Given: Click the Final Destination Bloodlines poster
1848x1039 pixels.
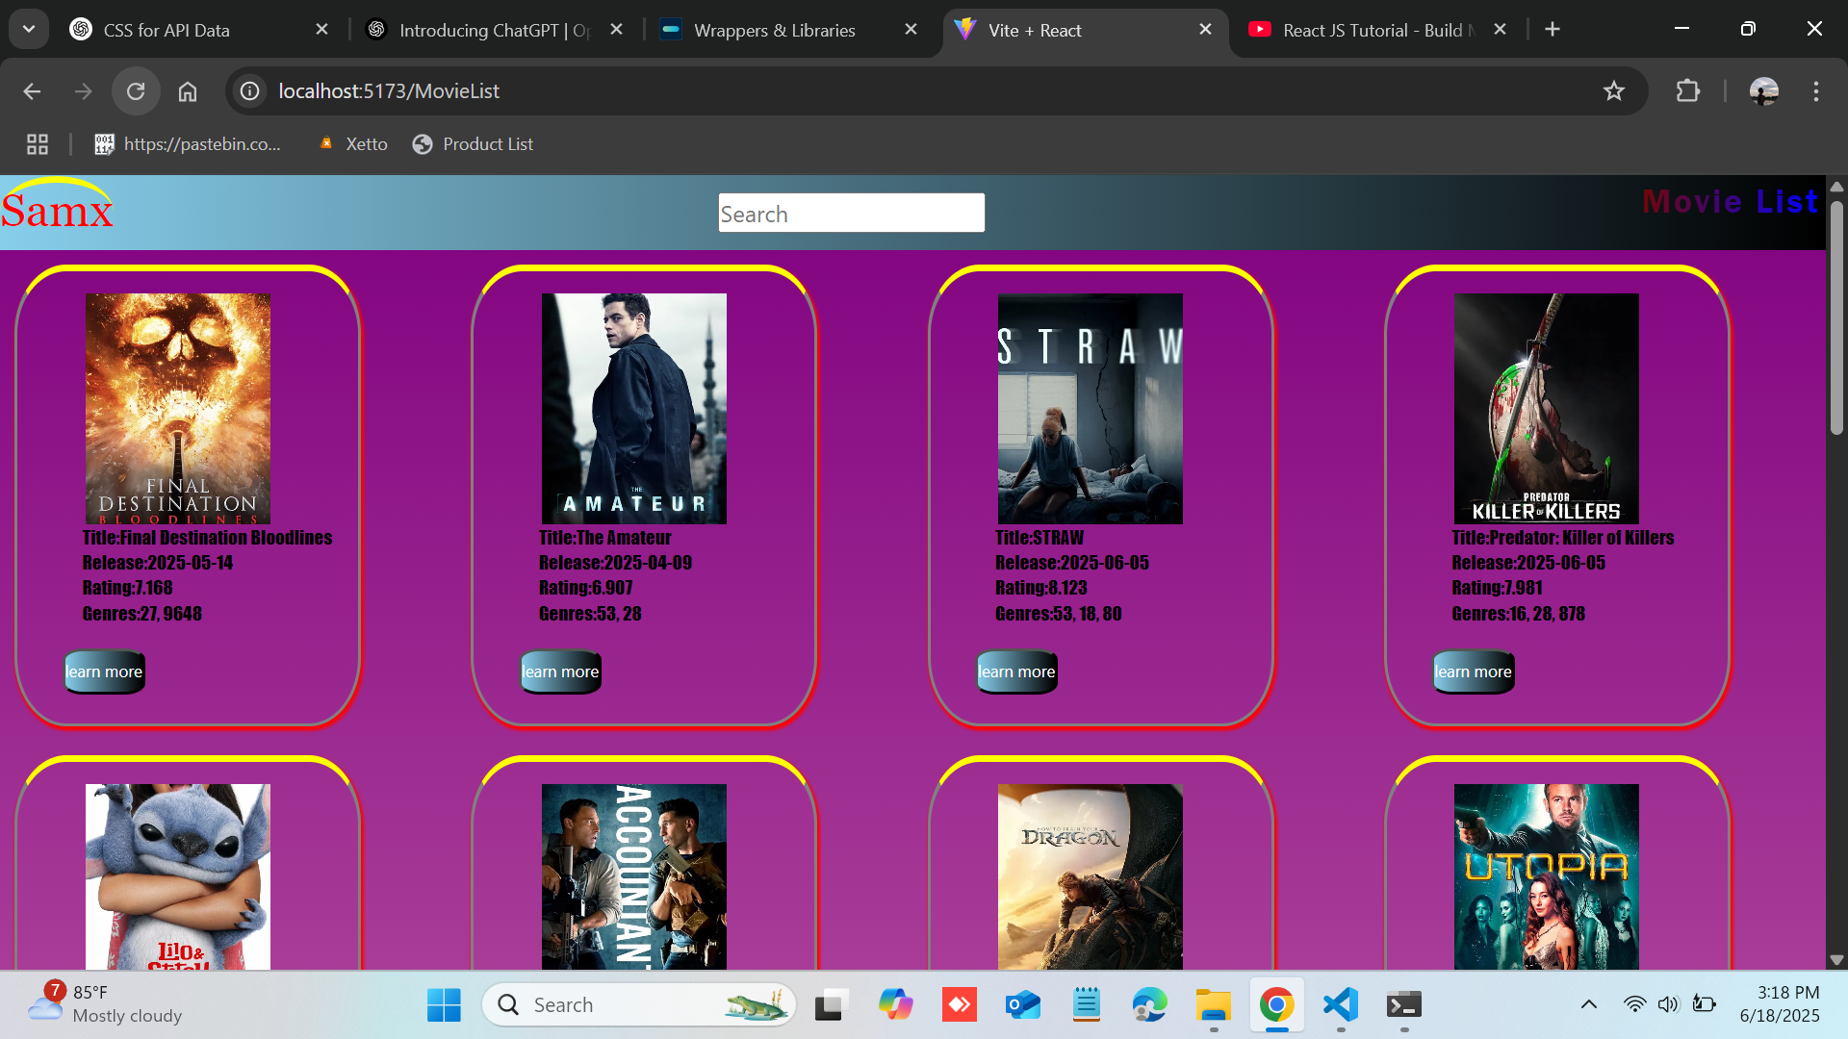Looking at the screenshot, I should click(178, 408).
